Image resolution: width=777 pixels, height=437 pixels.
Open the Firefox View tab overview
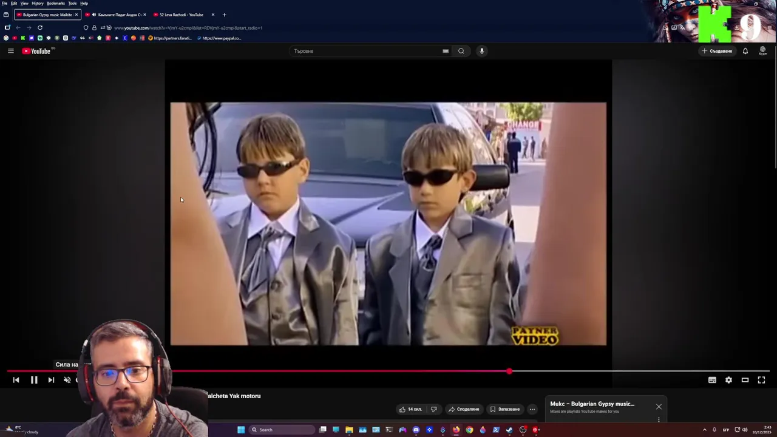(x=5, y=15)
